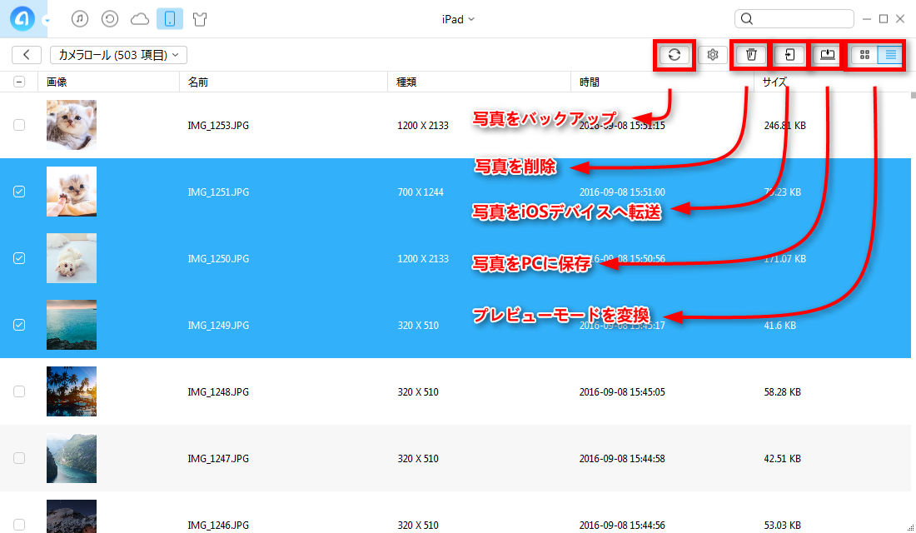The height and width of the screenshot is (533, 916).
Task: Uncheck the IMG_1249.JPG checkbox
Action: (x=19, y=325)
